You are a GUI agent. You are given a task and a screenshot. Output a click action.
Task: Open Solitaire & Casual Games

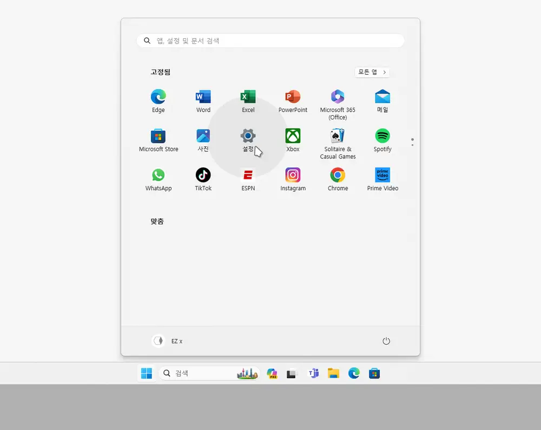click(x=338, y=144)
